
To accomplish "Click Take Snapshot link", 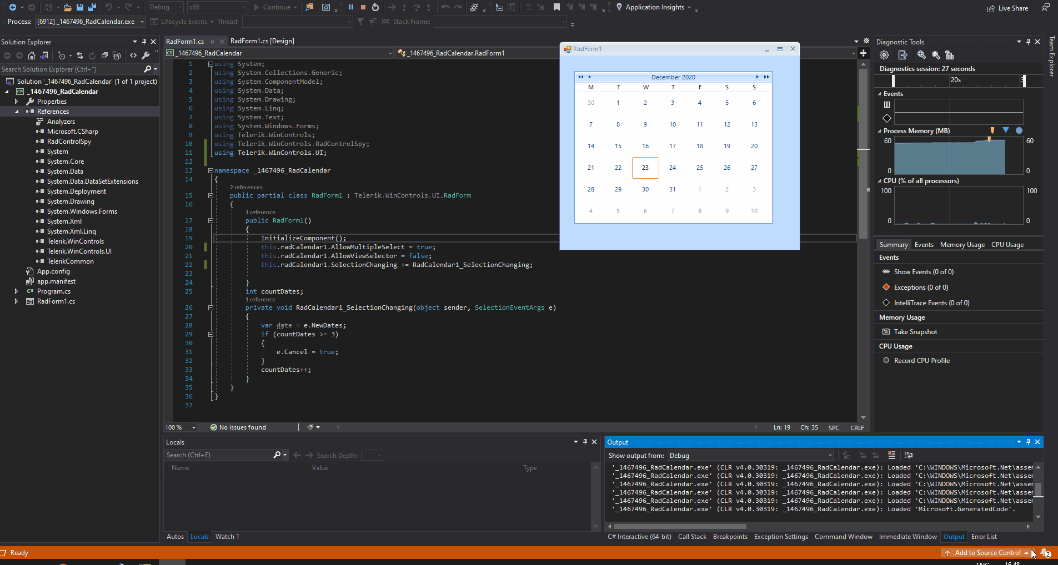I will (915, 332).
